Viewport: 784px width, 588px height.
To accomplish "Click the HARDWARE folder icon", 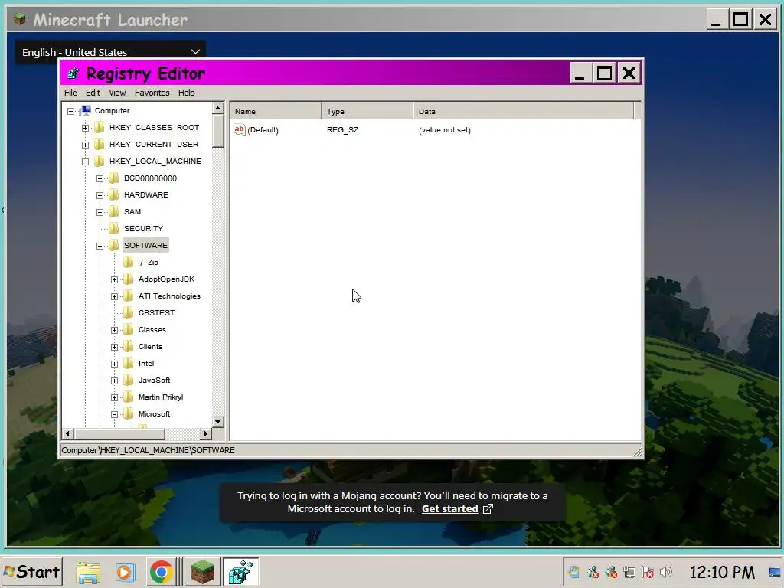I will click(x=114, y=195).
